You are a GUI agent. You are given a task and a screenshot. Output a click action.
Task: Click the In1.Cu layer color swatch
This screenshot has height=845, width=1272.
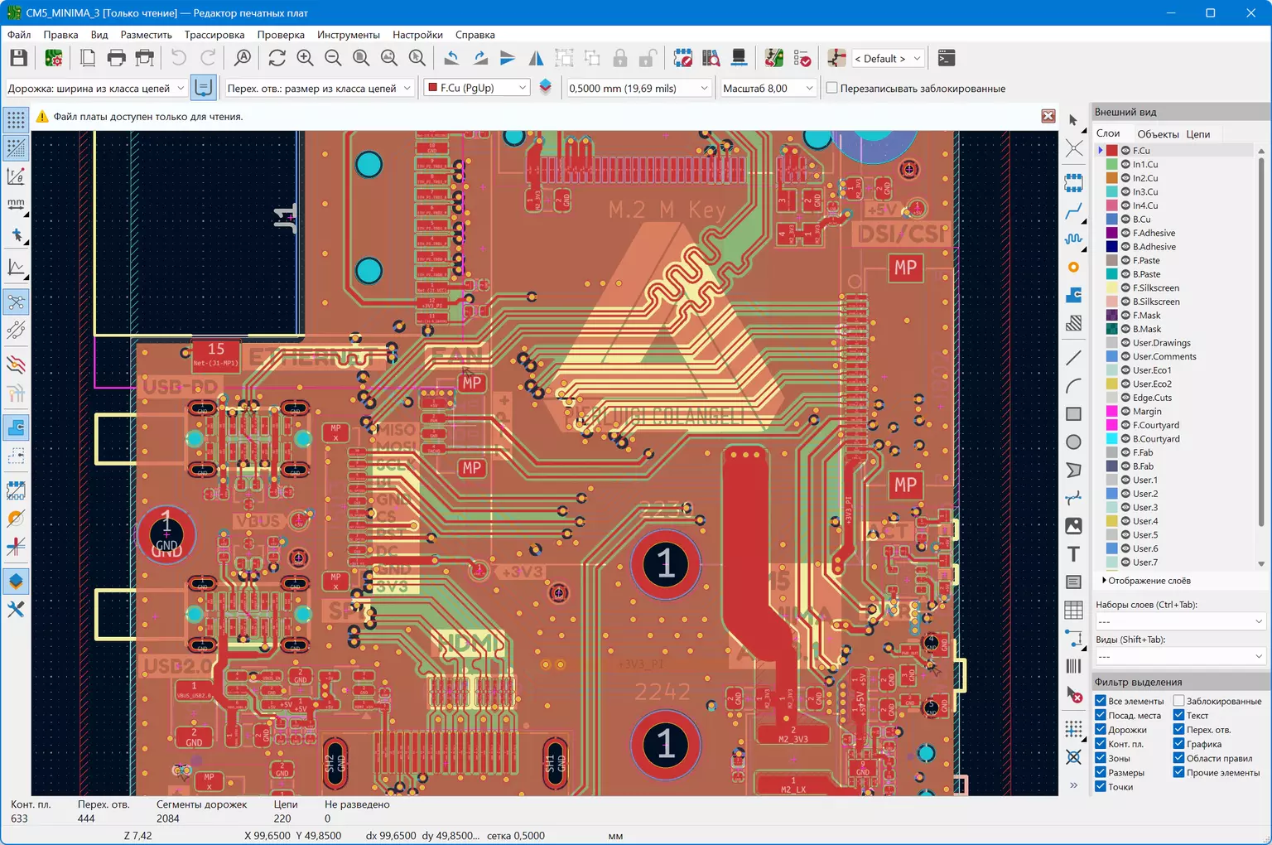[x=1111, y=164]
